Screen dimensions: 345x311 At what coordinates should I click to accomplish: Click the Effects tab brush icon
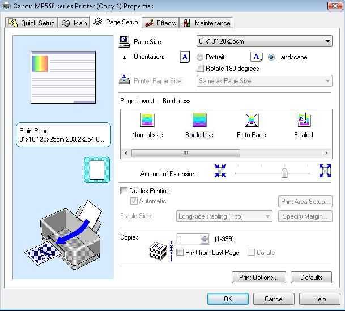(149, 23)
